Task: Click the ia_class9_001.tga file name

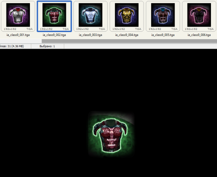Action: click(18, 35)
